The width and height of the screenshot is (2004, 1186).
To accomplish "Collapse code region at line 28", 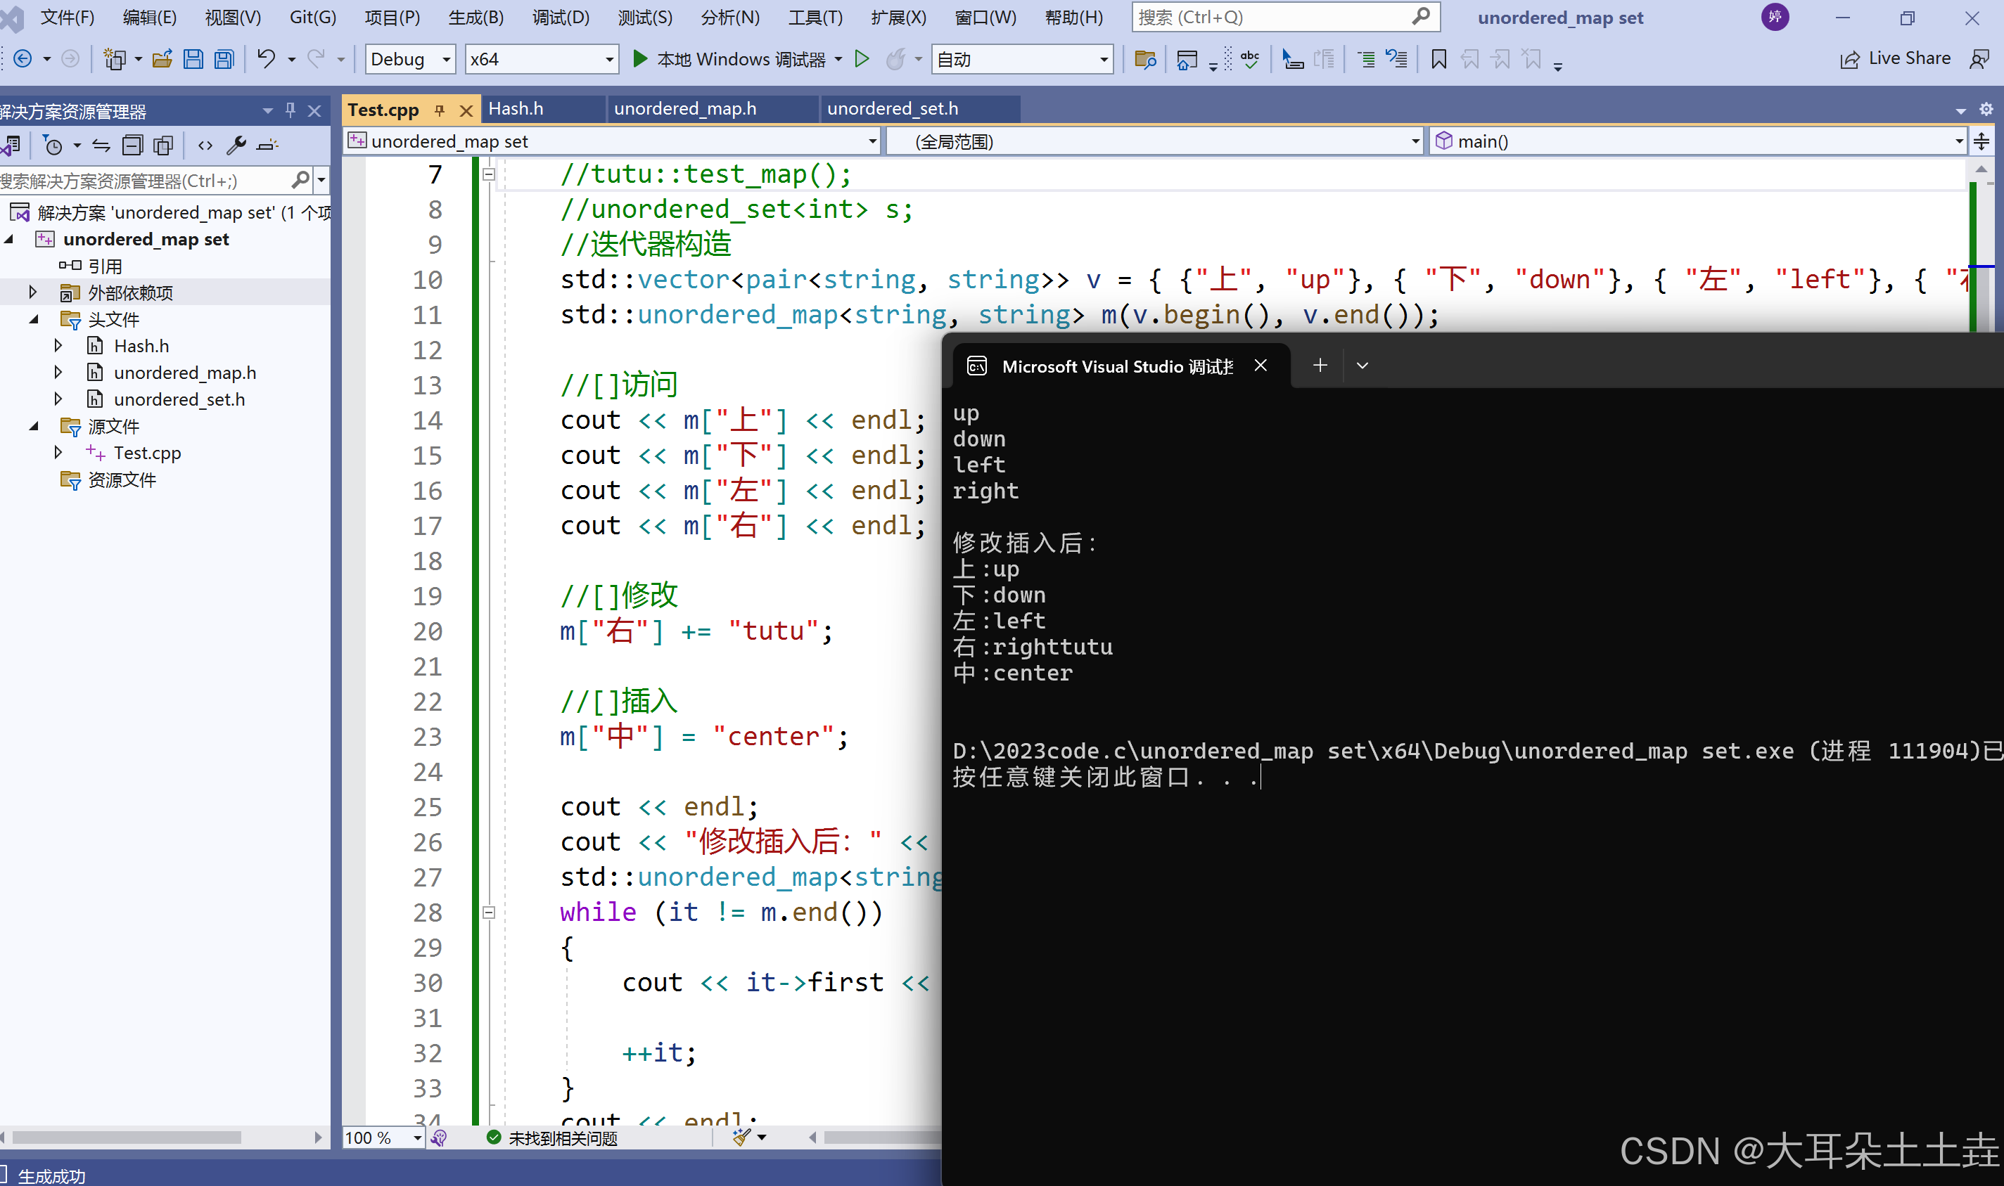I will point(489,912).
